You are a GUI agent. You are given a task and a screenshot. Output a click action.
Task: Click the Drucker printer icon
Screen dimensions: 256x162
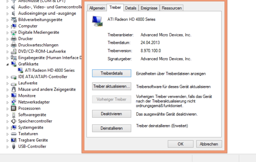pyautogui.click(x=14, y=39)
